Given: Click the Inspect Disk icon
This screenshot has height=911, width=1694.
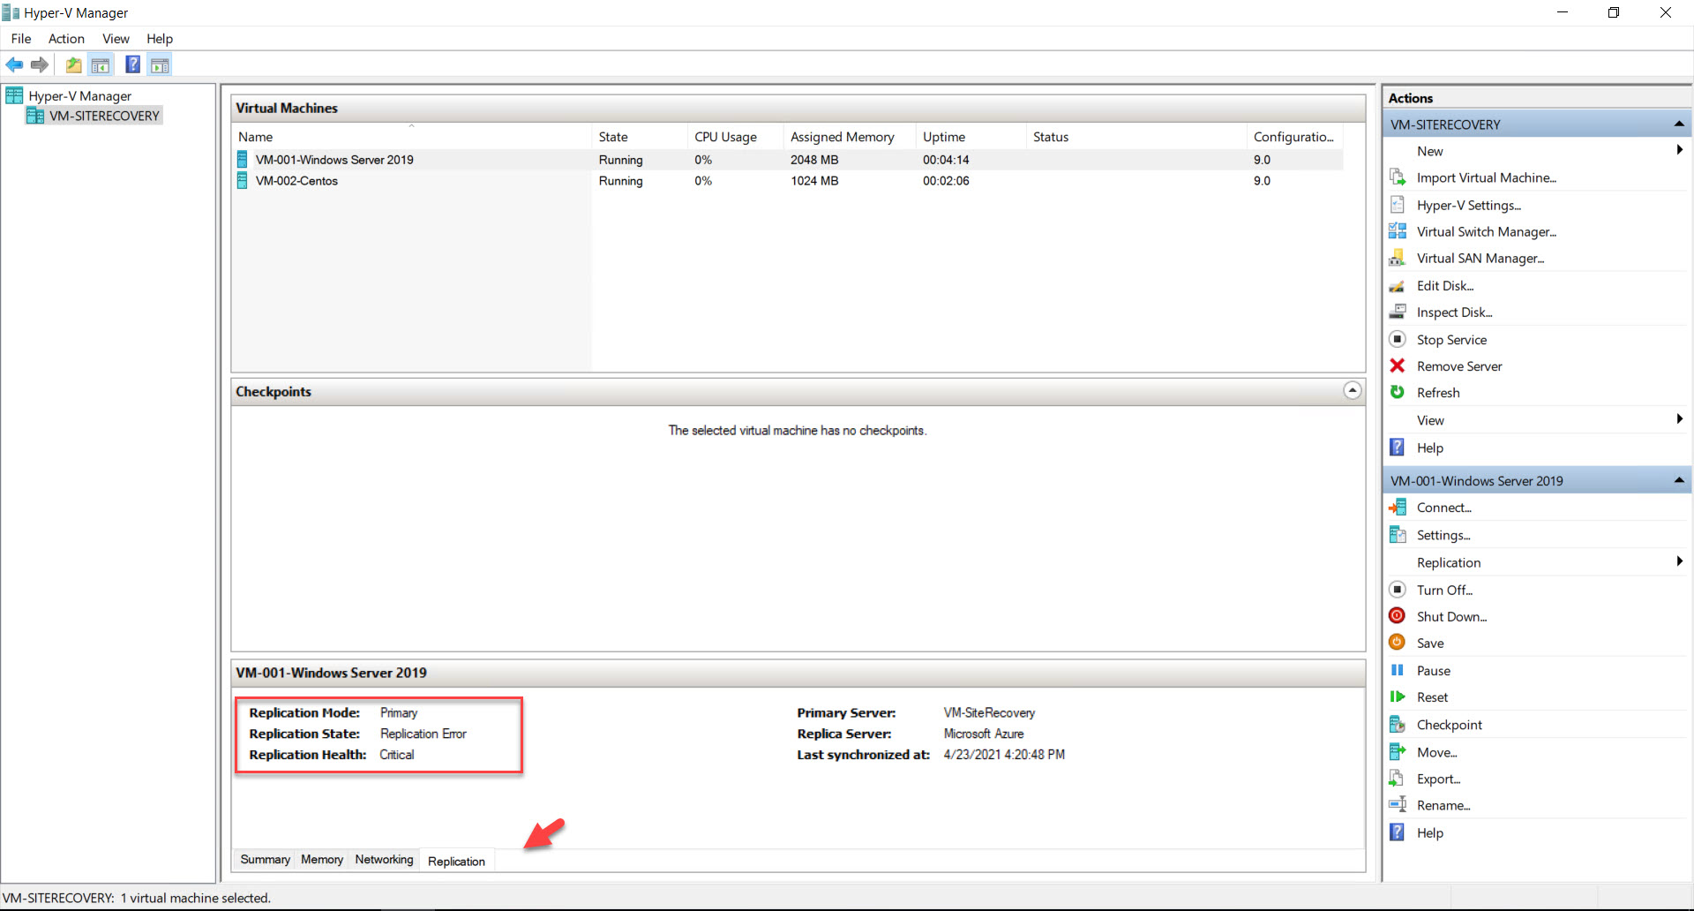Looking at the screenshot, I should click(x=1398, y=312).
